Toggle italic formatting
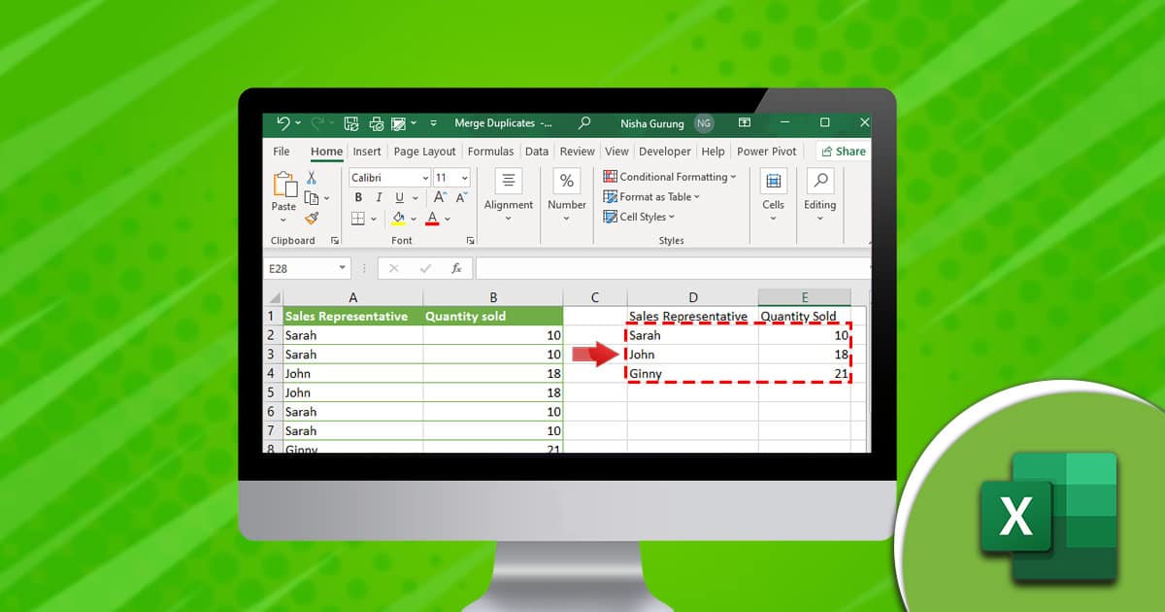The height and width of the screenshot is (612, 1165). click(379, 197)
